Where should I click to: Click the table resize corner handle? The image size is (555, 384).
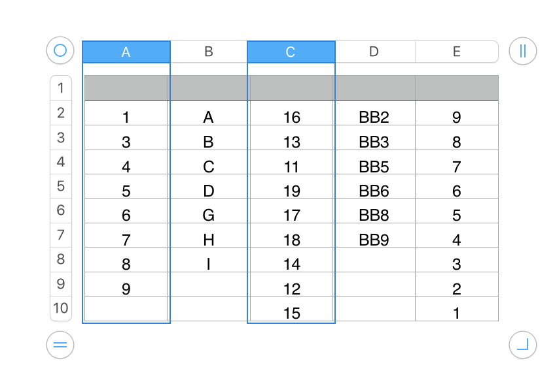(522, 344)
